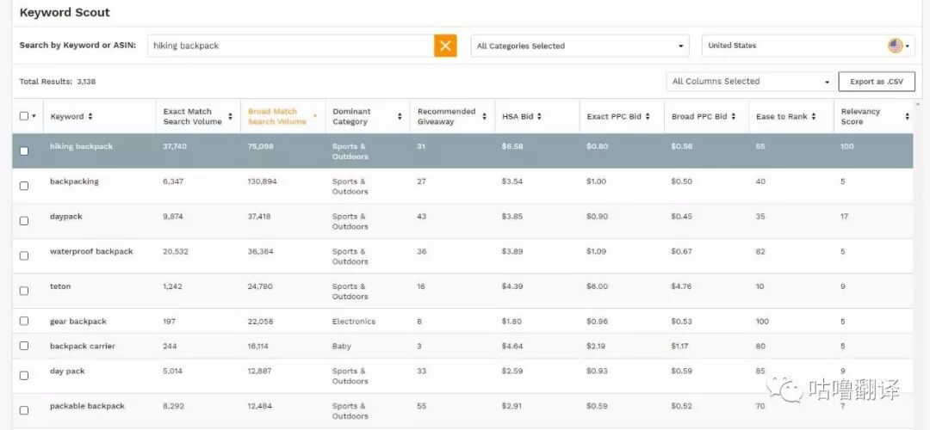Image resolution: width=930 pixels, height=430 pixels.
Task: Check the hiking backpack row checkbox
Action: click(x=24, y=151)
